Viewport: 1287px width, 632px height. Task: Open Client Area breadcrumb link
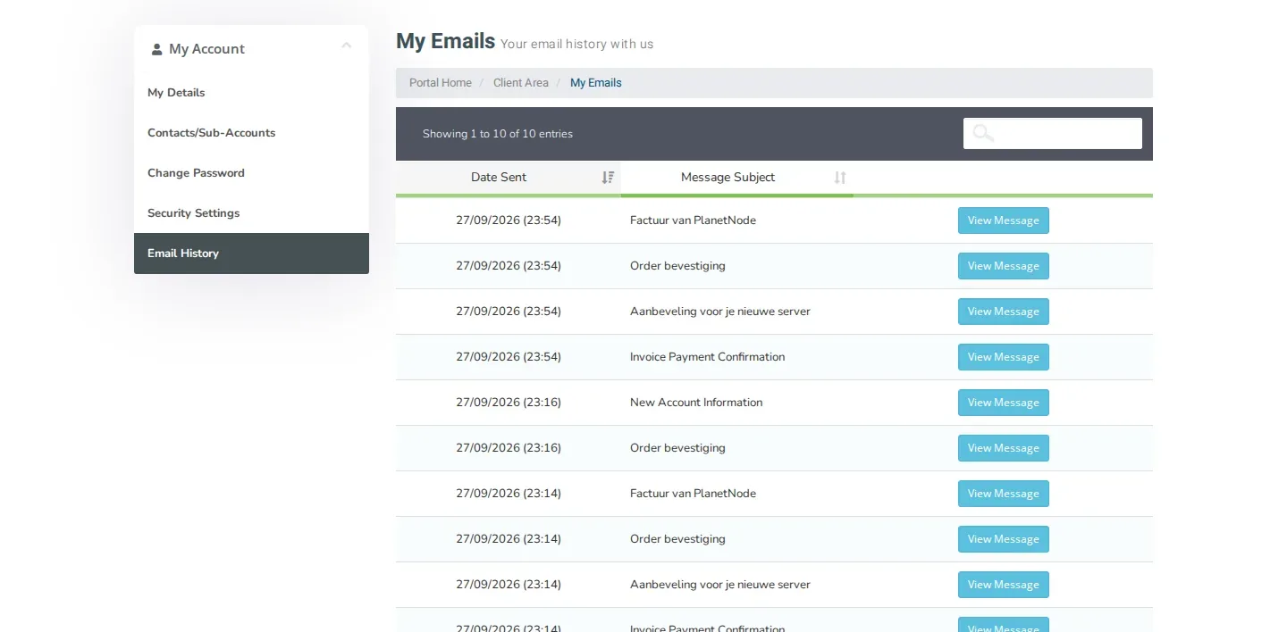coord(521,83)
